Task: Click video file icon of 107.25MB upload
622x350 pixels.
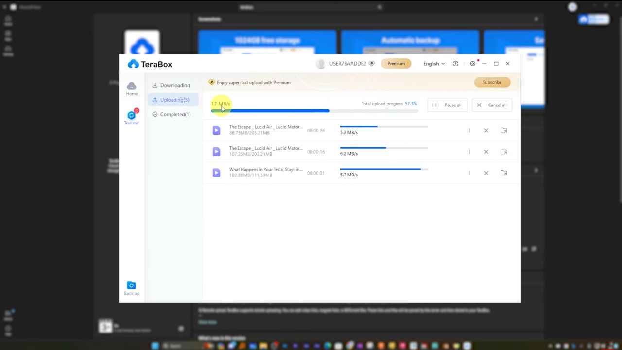Action: 216,152
